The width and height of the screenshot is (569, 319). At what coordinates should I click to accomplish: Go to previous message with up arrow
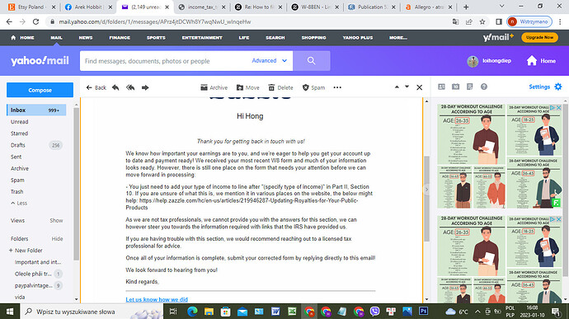coord(397,87)
